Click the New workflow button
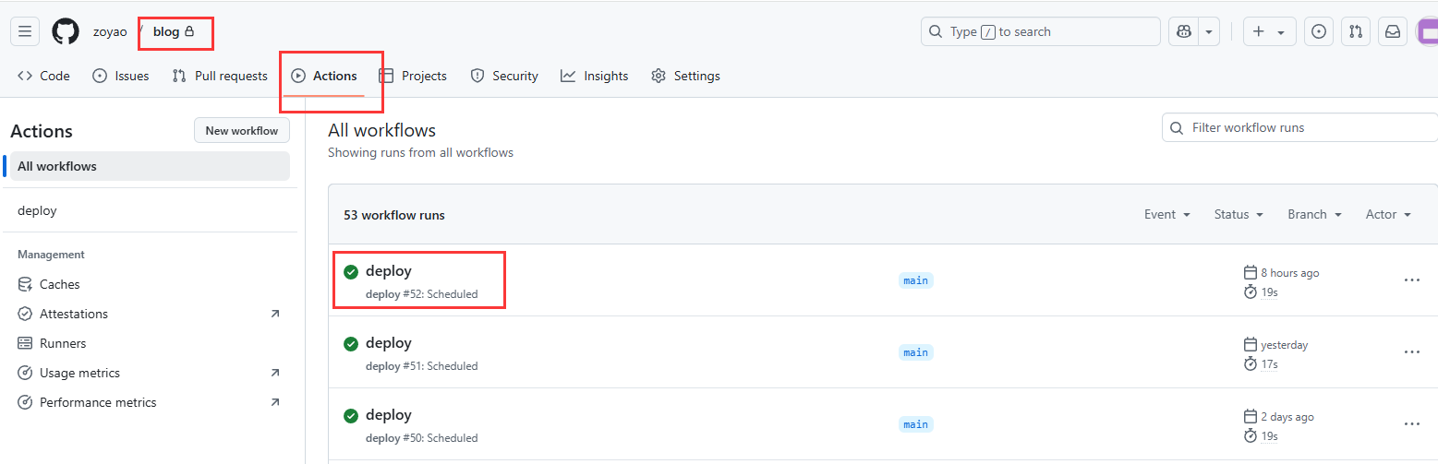 pos(241,131)
